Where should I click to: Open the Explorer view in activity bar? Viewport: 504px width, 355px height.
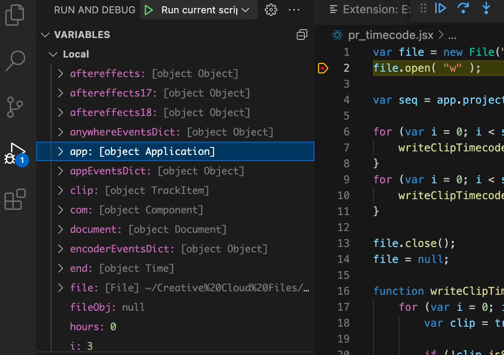point(15,15)
